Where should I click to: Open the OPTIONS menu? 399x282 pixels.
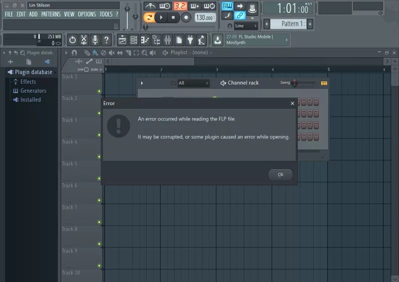click(87, 14)
